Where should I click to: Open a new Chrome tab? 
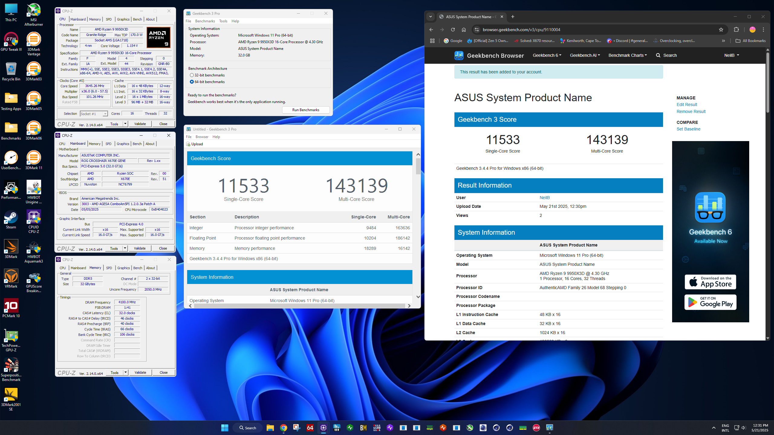(512, 17)
